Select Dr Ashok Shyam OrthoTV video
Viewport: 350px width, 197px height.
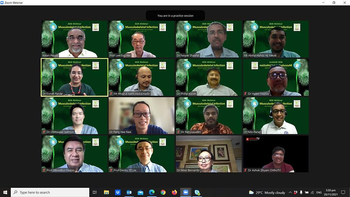point(276,154)
